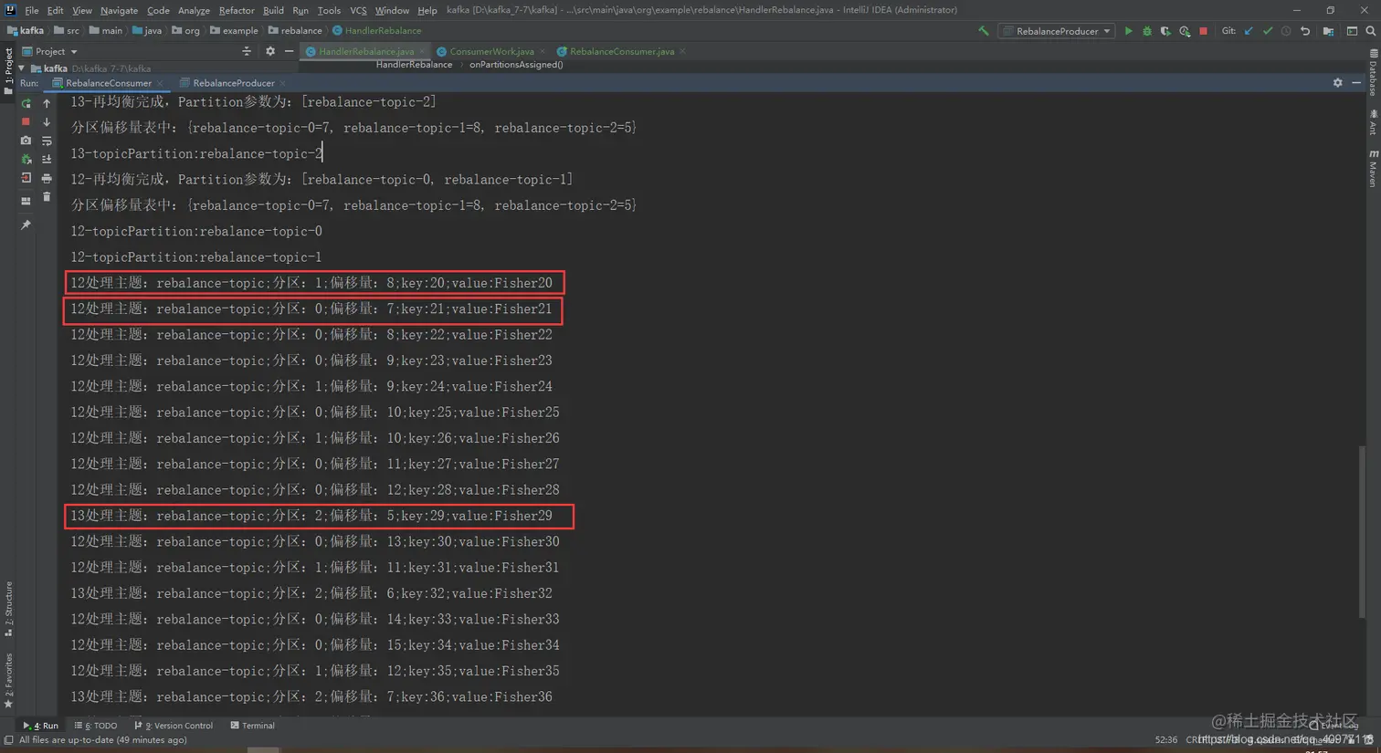Image resolution: width=1381 pixels, height=753 pixels.
Task: Click the console vertical scrollbar
Action: pos(1362,532)
